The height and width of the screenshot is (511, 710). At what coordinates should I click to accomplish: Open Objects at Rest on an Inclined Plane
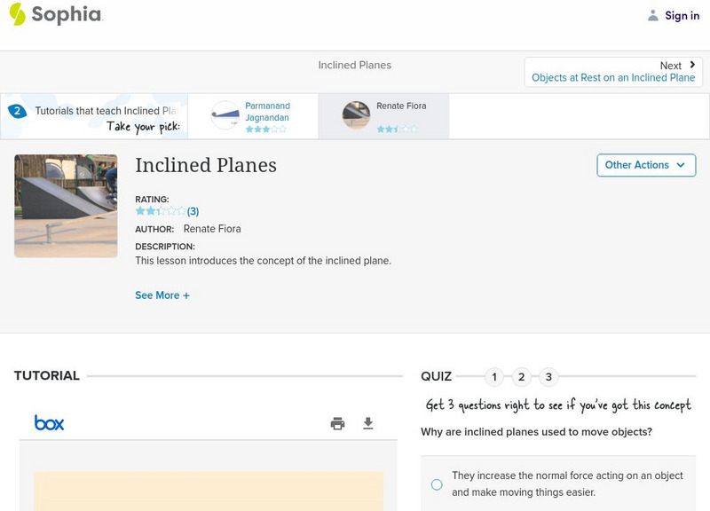coord(613,78)
